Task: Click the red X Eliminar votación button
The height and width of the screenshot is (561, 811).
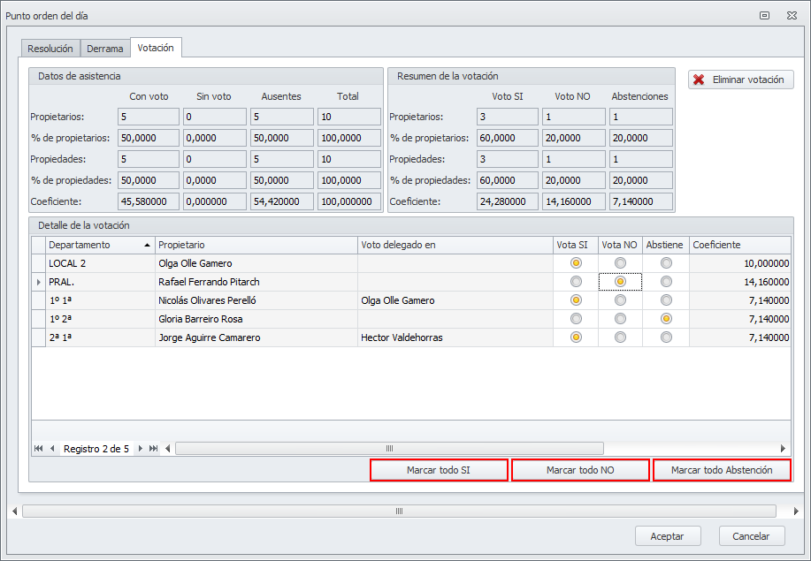Action: point(740,80)
